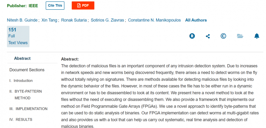Expand the All Authors list
266x128 pixels.
pos(196,20)
